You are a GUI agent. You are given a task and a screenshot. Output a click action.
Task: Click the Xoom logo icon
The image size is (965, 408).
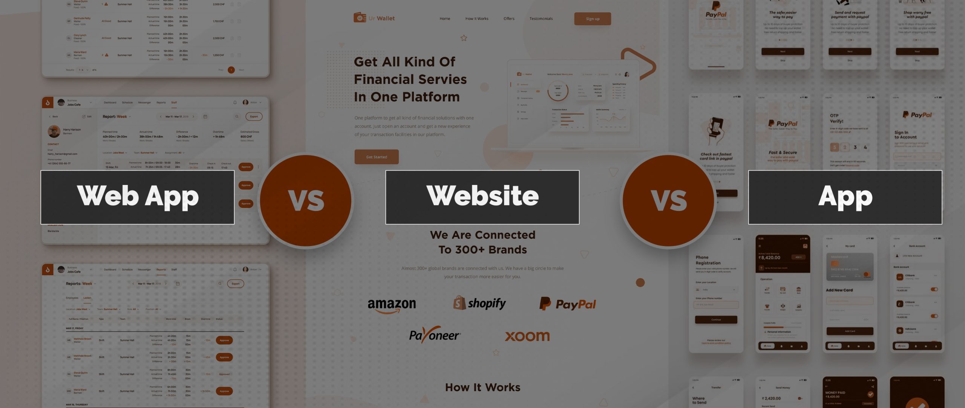527,335
